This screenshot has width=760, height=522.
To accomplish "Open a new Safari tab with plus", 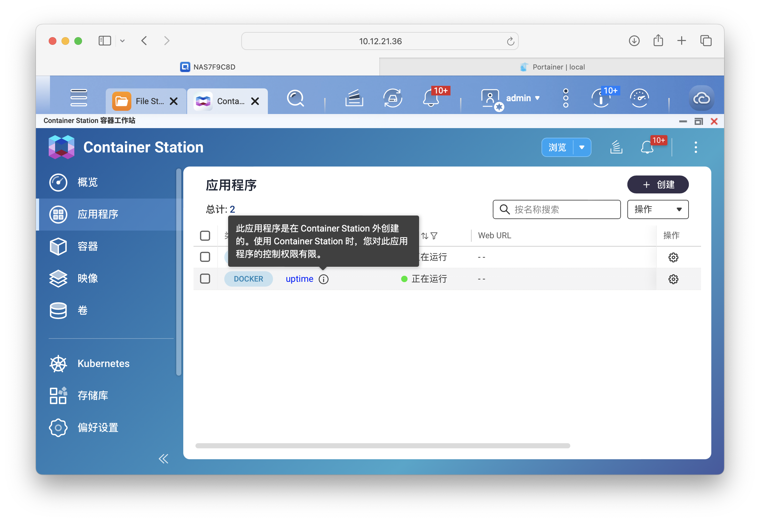I will pyautogui.click(x=682, y=41).
